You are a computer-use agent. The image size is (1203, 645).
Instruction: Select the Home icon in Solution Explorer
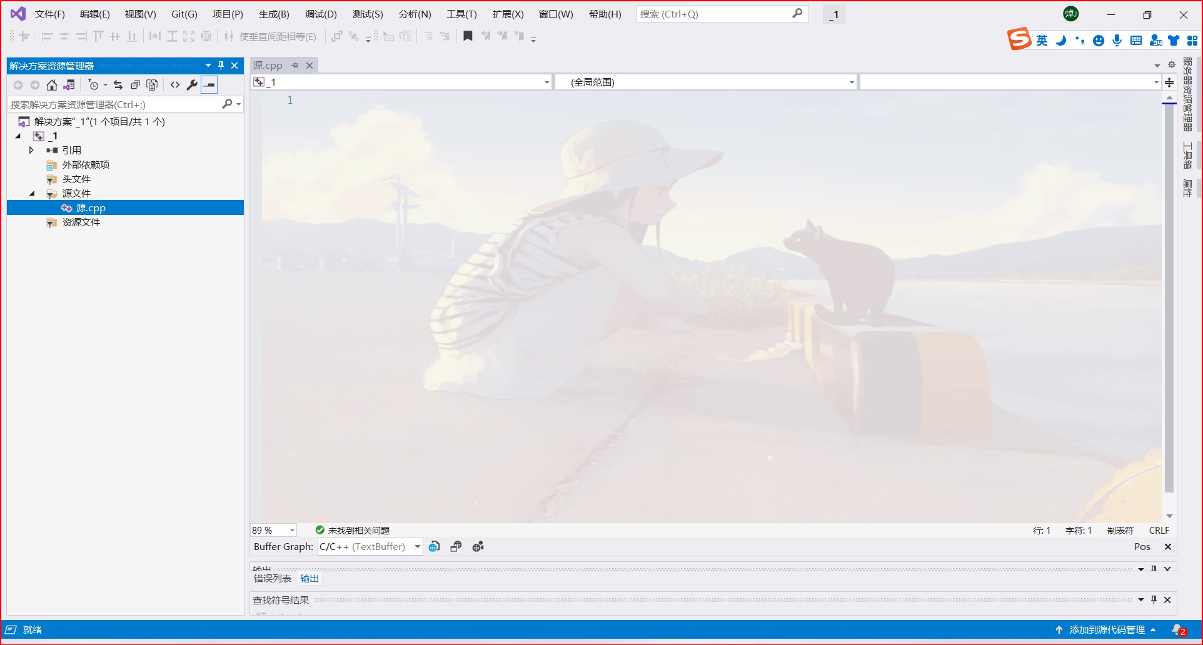click(52, 84)
